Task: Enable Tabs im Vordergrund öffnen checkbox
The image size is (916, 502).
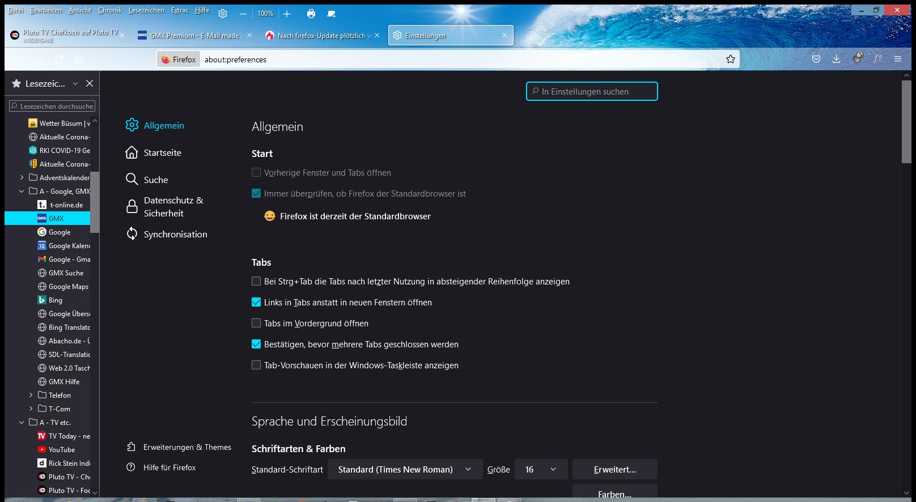Action: click(256, 324)
